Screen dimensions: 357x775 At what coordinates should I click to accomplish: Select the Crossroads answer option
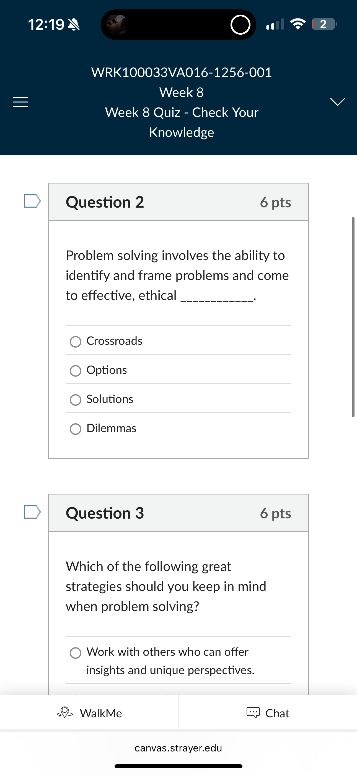pyautogui.click(x=76, y=341)
